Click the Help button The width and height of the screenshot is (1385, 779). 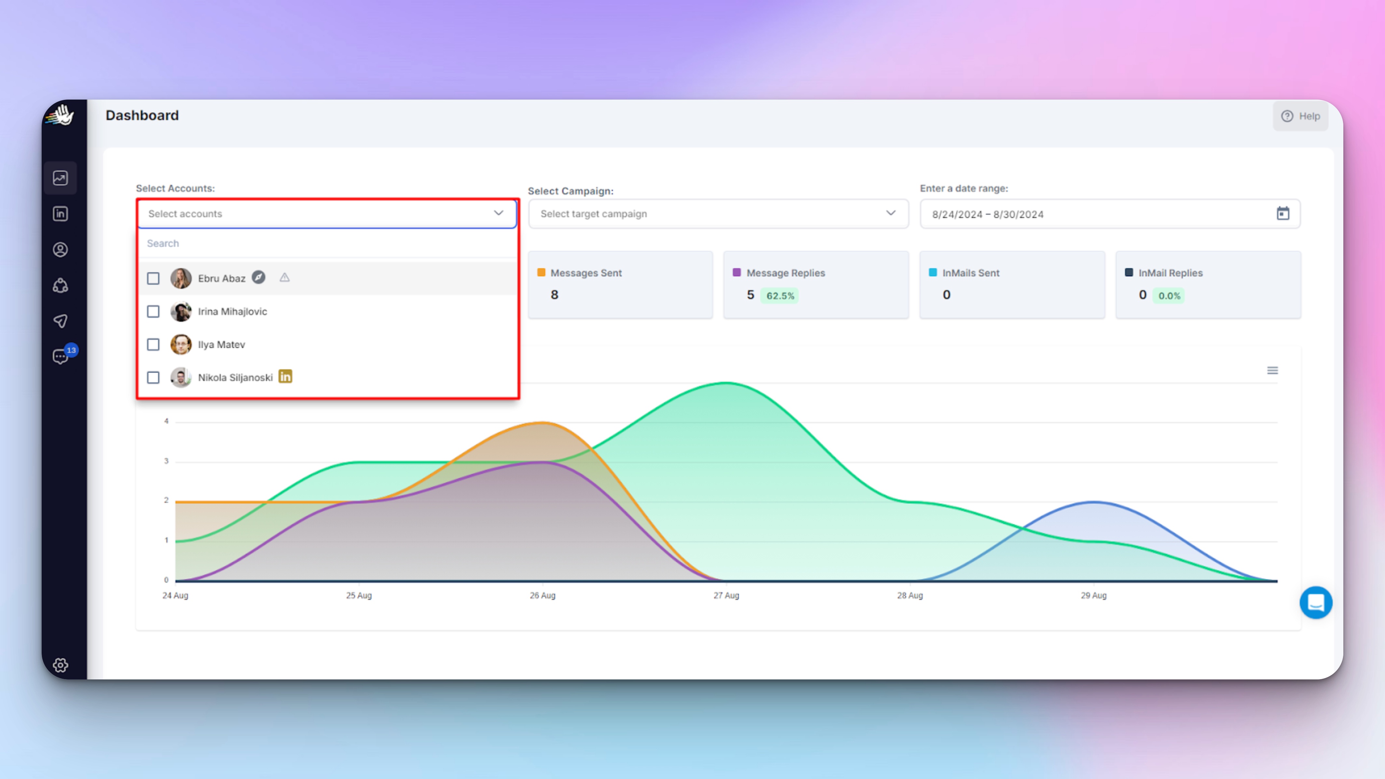coord(1300,116)
